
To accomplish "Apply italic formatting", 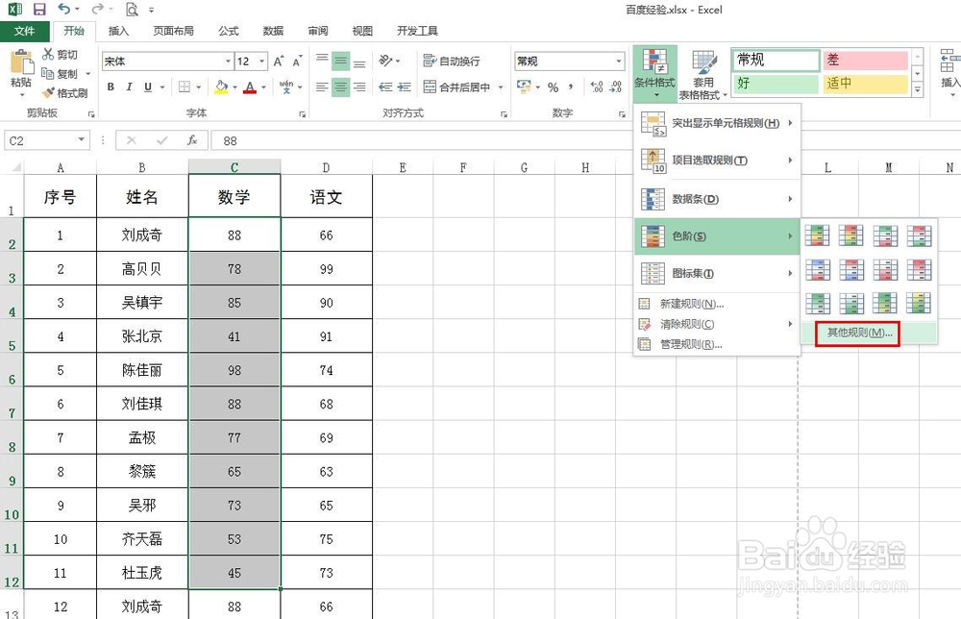I will coord(129,87).
